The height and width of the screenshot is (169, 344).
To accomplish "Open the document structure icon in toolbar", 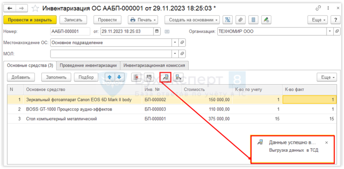I will pyautogui.click(x=228, y=20).
